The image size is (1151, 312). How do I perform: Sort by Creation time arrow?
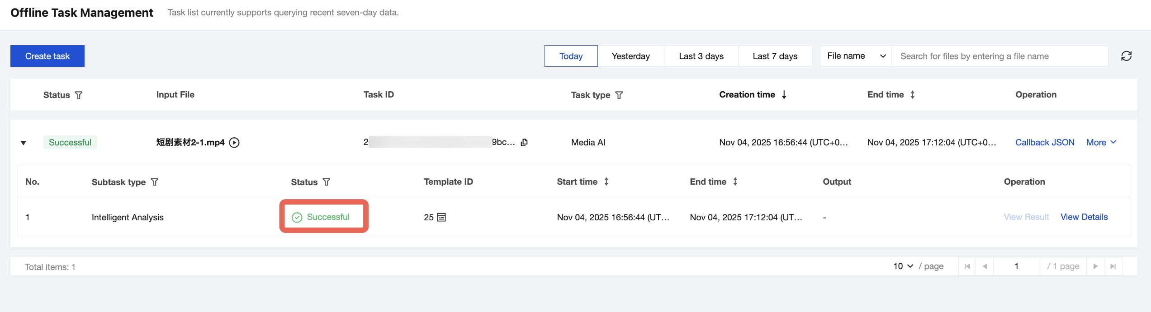tap(784, 95)
